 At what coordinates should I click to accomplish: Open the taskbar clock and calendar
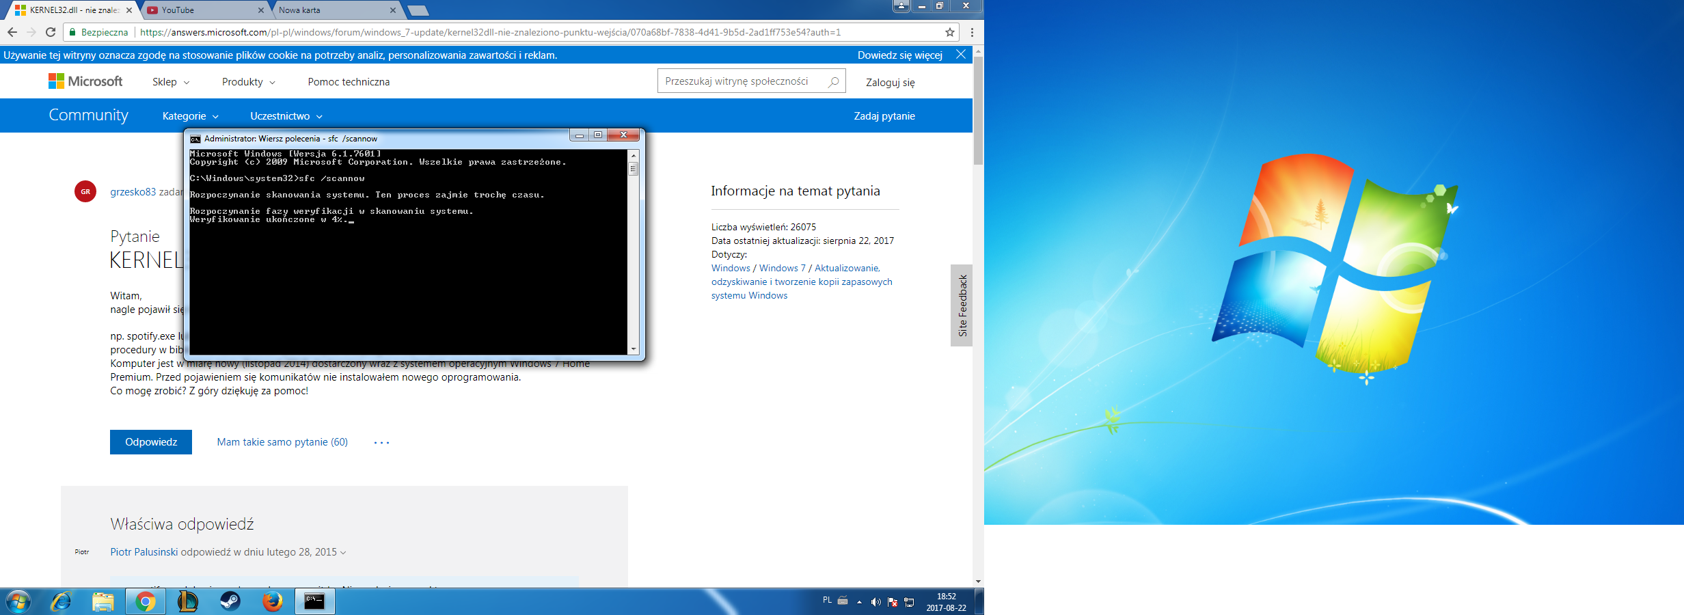(x=946, y=602)
